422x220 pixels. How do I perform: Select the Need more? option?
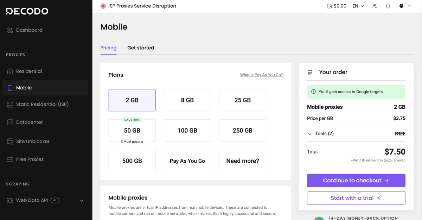point(243,161)
